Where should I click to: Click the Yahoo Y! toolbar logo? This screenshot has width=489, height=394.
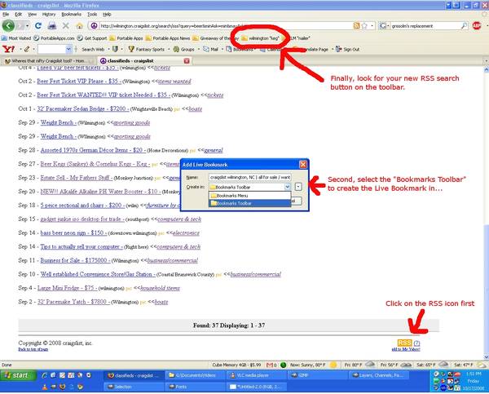[8, 49]
